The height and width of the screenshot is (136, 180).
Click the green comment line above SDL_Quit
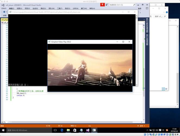point(30,91)
